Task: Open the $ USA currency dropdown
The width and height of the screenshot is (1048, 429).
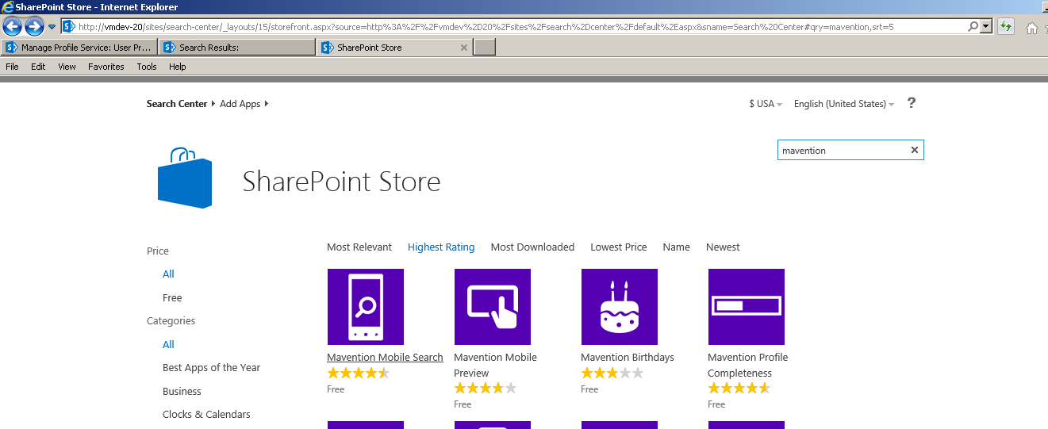Action: (766, 104)
